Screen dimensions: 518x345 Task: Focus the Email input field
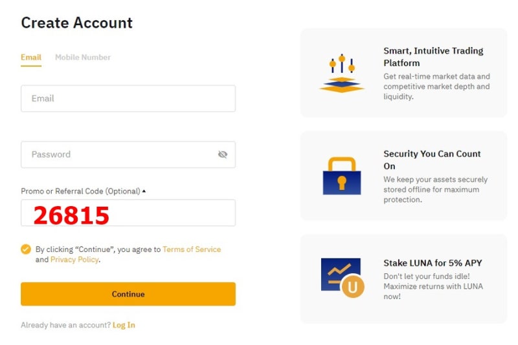click(128, 98)
